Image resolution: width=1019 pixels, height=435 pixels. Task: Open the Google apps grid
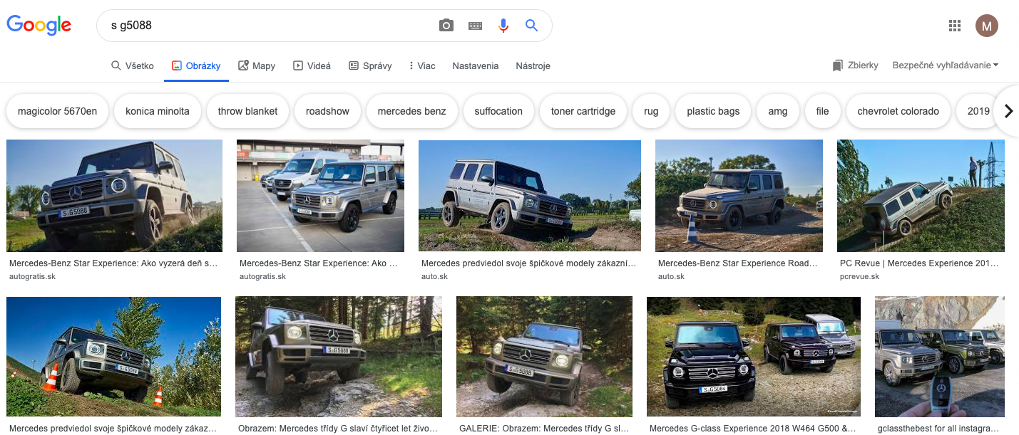[x=955, y=26]
